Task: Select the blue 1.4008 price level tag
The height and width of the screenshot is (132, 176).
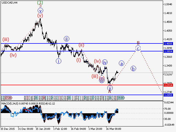Action: [x=168, y=43]
